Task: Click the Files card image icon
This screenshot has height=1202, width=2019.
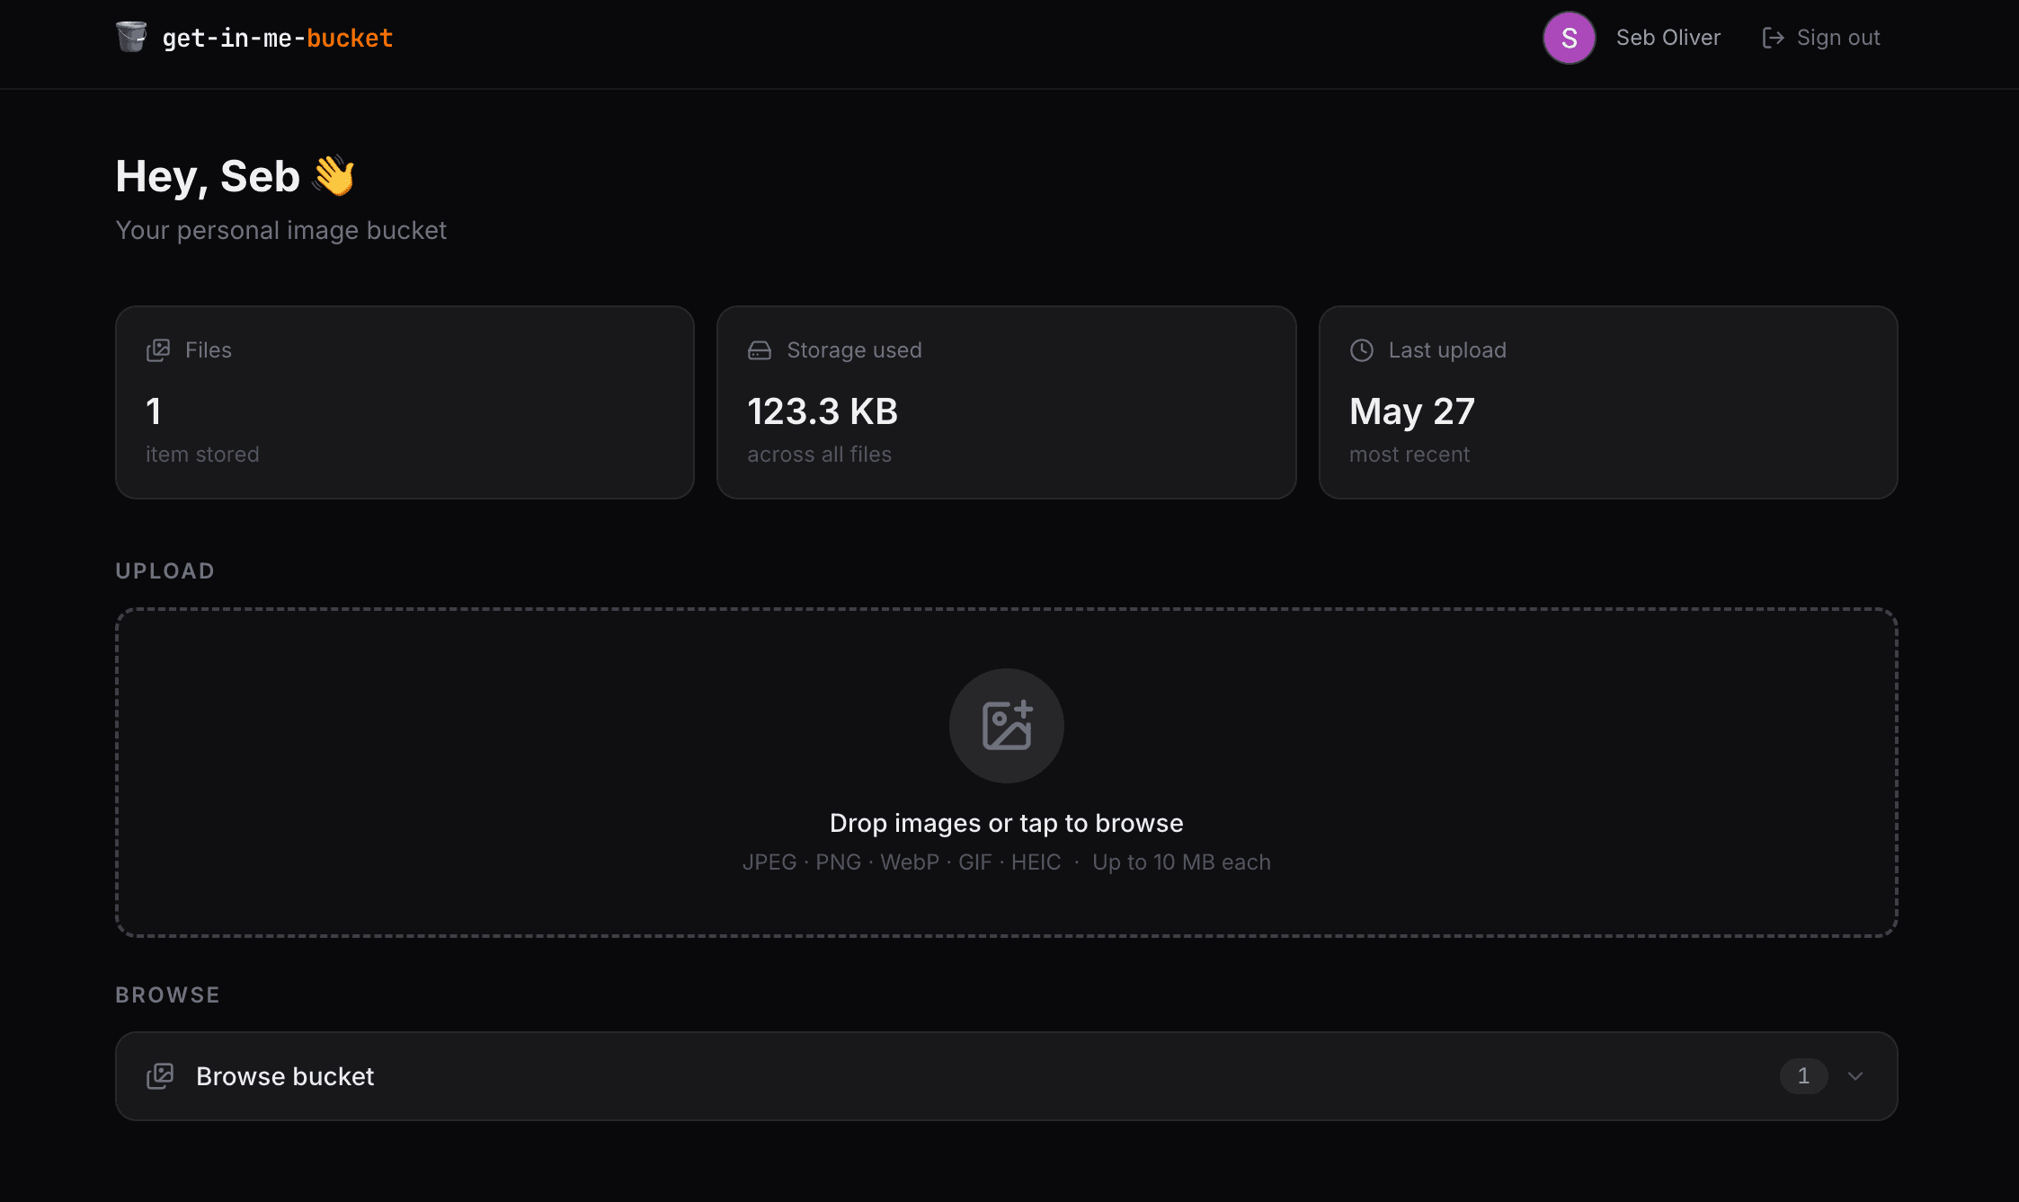Action: pyautogui.click(x=158, y=350)
